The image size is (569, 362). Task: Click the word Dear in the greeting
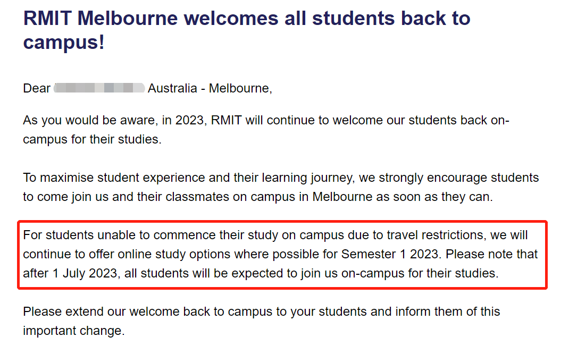click(x=37, y=88)
